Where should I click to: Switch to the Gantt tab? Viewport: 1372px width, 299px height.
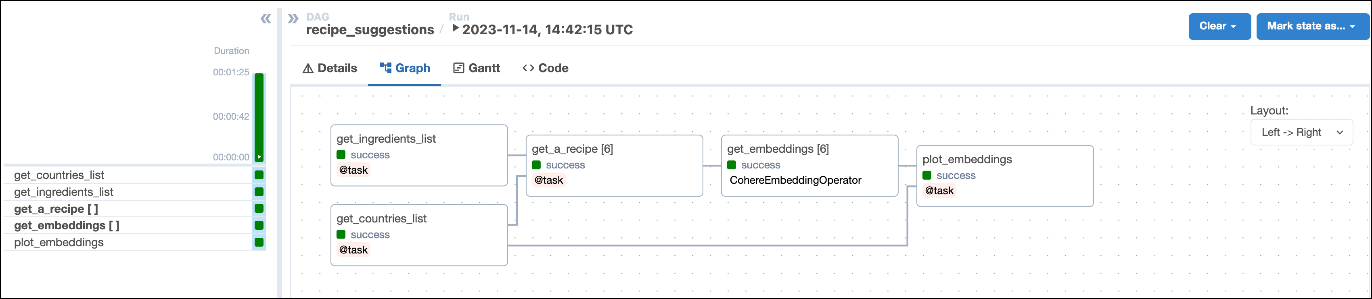tap(483, 68)
